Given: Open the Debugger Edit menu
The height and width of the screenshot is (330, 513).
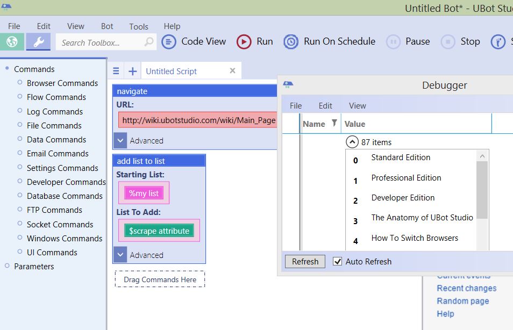Looking at the screenshot, I should (x=325, y=106).
